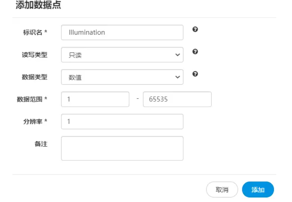Click the minimum data range field showing 1
This screenshot has height=202, width=292.
click(x=95, y=99)
